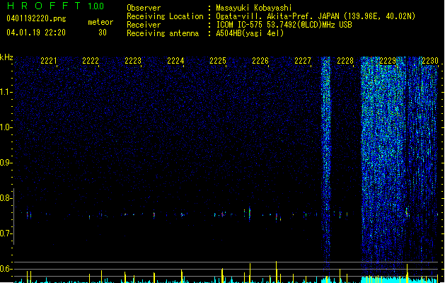The image size is (445, 283).
Task: Click the 0.8 frequency axis label
Action: [6, 198]
